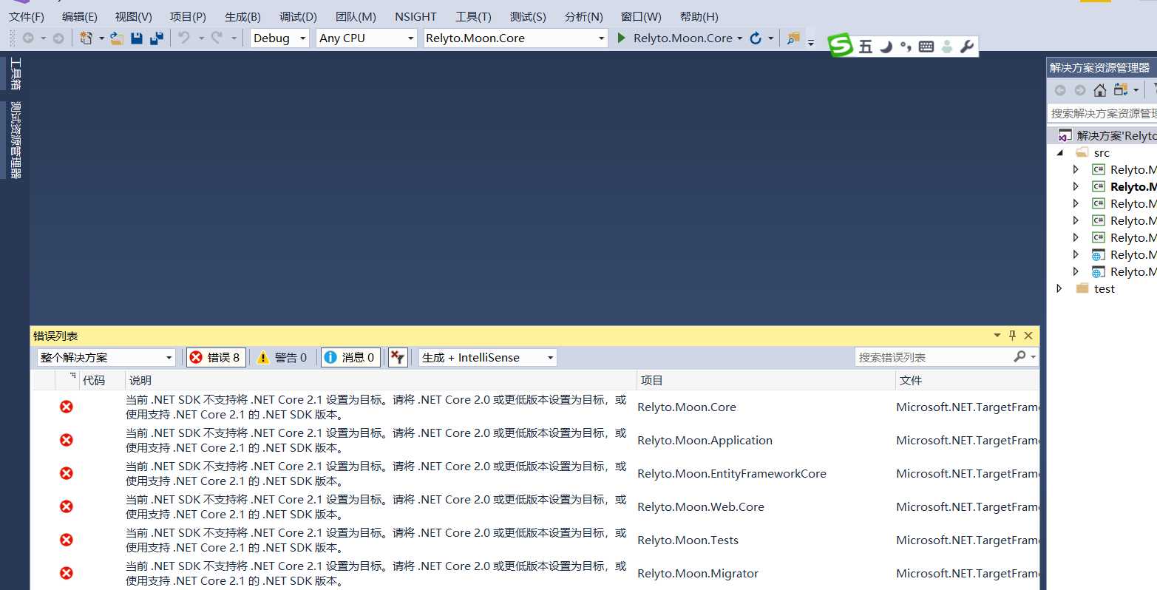Open Sogou settings wrench icon
1157x590 pixels.
click(x=966, y=47)
